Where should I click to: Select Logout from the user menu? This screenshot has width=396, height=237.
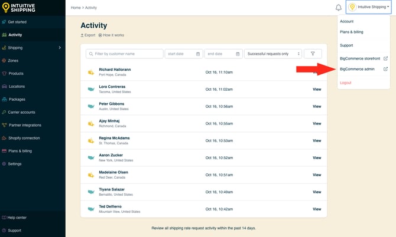[346, 83]
